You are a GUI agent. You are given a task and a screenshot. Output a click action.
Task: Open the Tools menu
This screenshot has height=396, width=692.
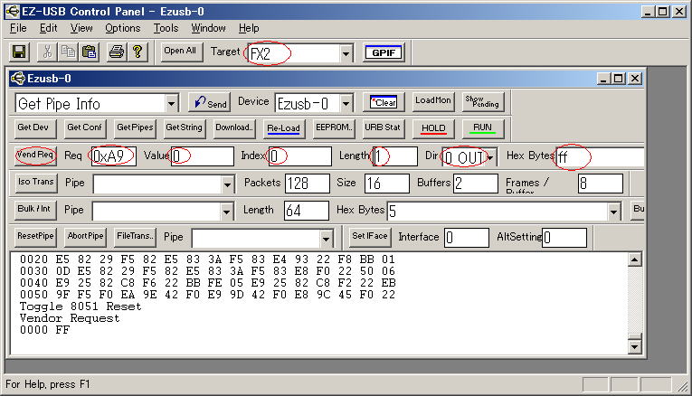(x=166, y=28)
